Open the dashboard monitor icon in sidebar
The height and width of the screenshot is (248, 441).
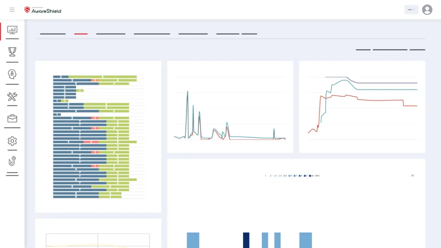(x=12, y=30)
